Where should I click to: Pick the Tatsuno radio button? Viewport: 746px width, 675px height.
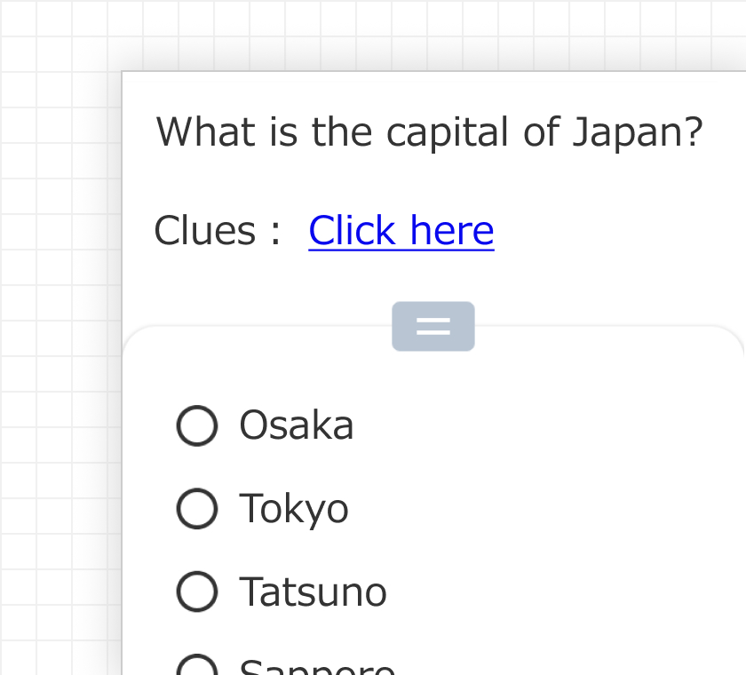pyautogui.click(x=197, y=592)
